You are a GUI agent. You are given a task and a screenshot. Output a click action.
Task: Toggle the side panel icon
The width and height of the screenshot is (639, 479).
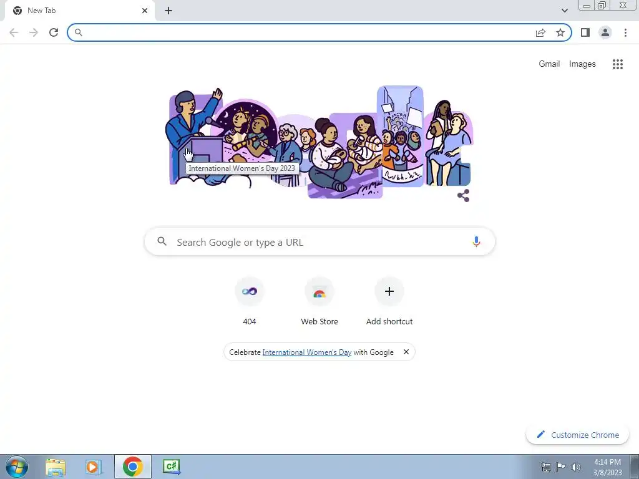tap(585, 32)
